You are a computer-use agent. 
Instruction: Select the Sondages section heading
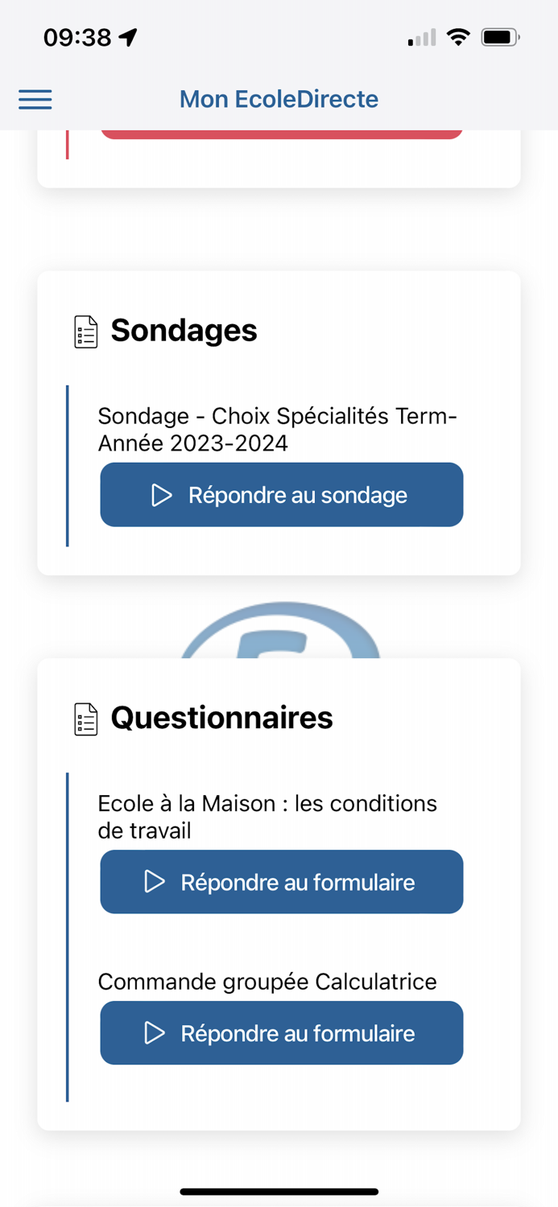(x=184, y=330)
